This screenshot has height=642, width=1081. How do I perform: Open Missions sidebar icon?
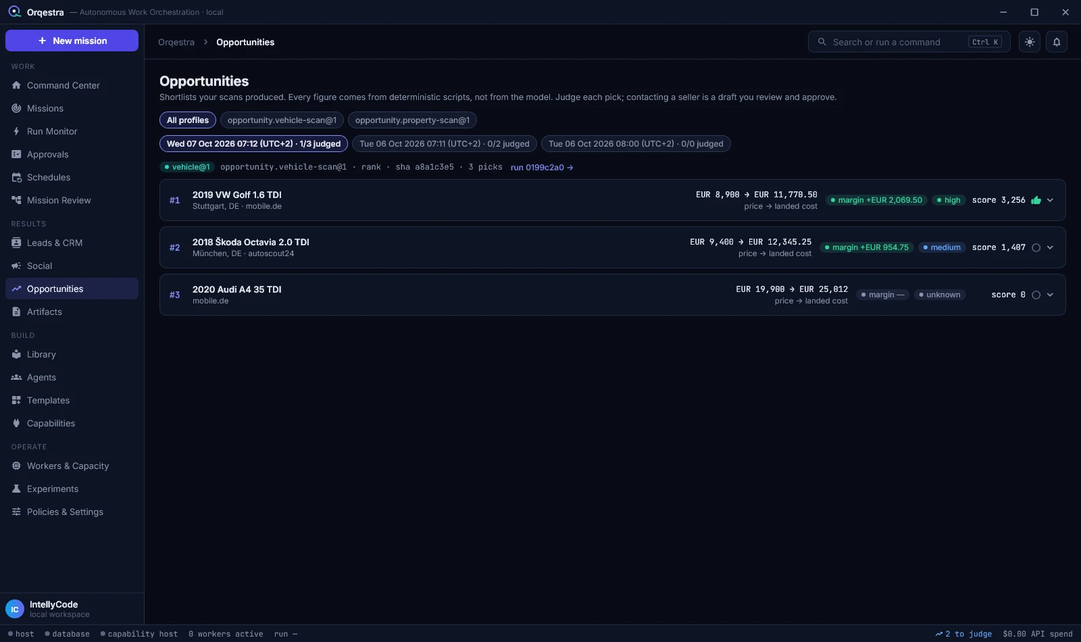coord(16,108)
